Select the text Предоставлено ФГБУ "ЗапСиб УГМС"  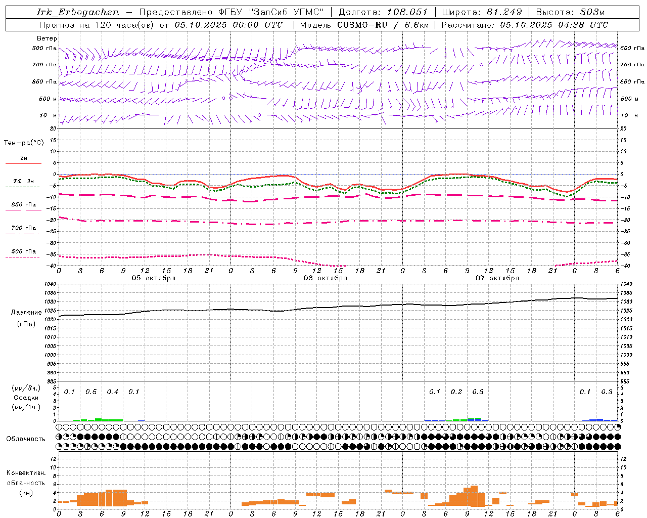pos(232,12)
